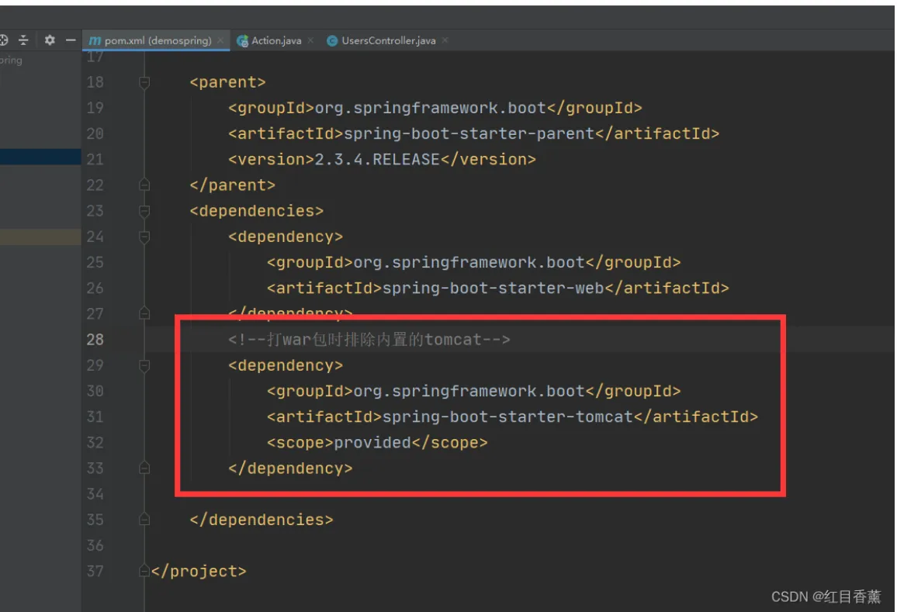Close the UsersController.java tab

445,40
